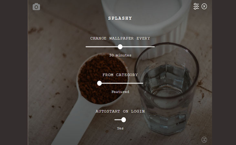Click the left end of the wallpaper interval slider

click(x=87, y=47)
